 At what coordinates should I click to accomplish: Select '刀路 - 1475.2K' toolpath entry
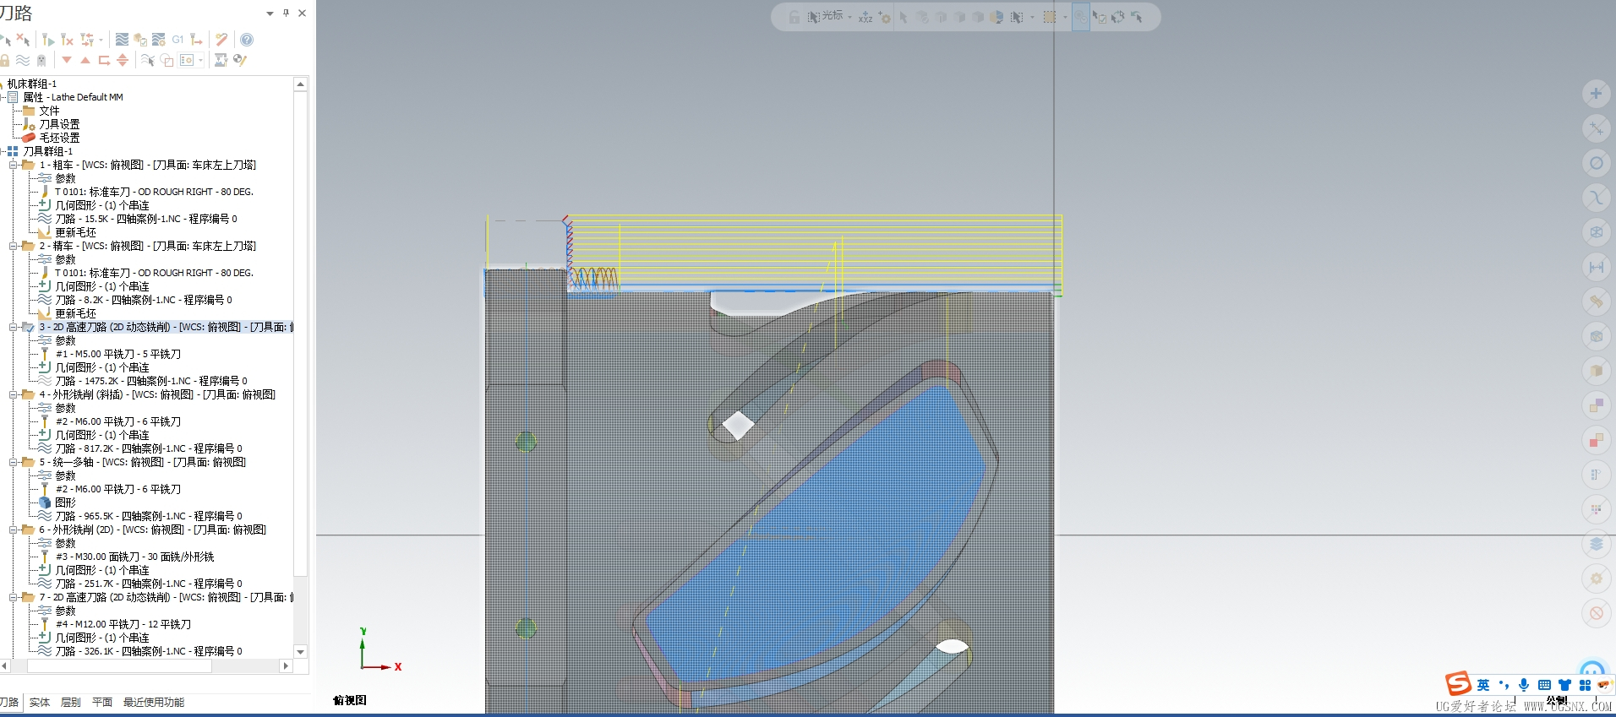151,381
